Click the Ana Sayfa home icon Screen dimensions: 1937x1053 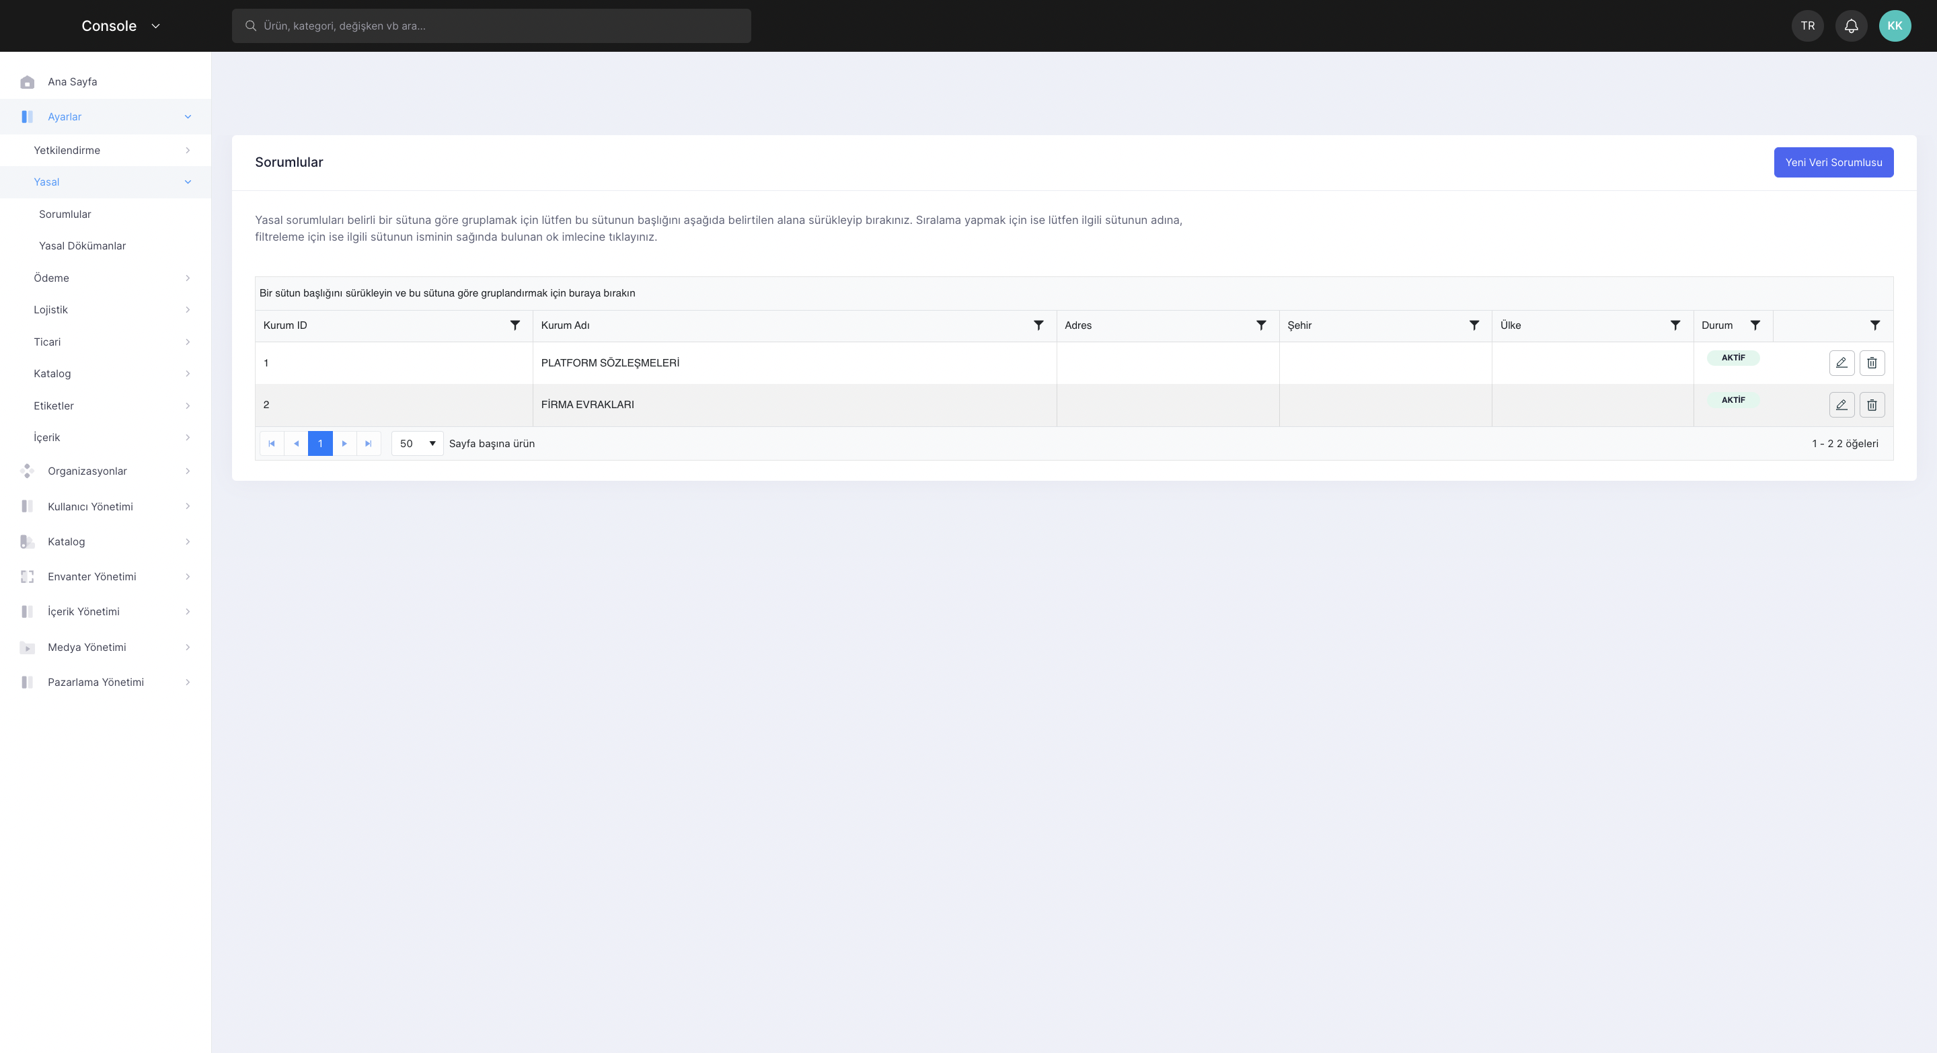[x=27, y=82]
